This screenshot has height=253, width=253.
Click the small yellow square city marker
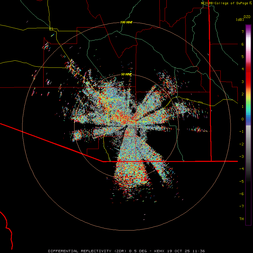(x=51, y=29)
